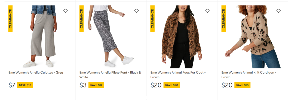The image size is (294, 100).
Task: Click the Clearance label on plisse pant
Action: [81, 19]
